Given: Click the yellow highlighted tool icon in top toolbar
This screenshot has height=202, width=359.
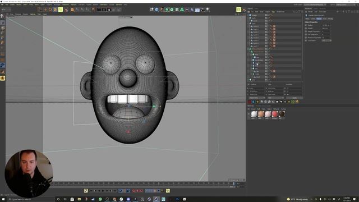Looking at the screenshot, I should (x=61, y=10).
